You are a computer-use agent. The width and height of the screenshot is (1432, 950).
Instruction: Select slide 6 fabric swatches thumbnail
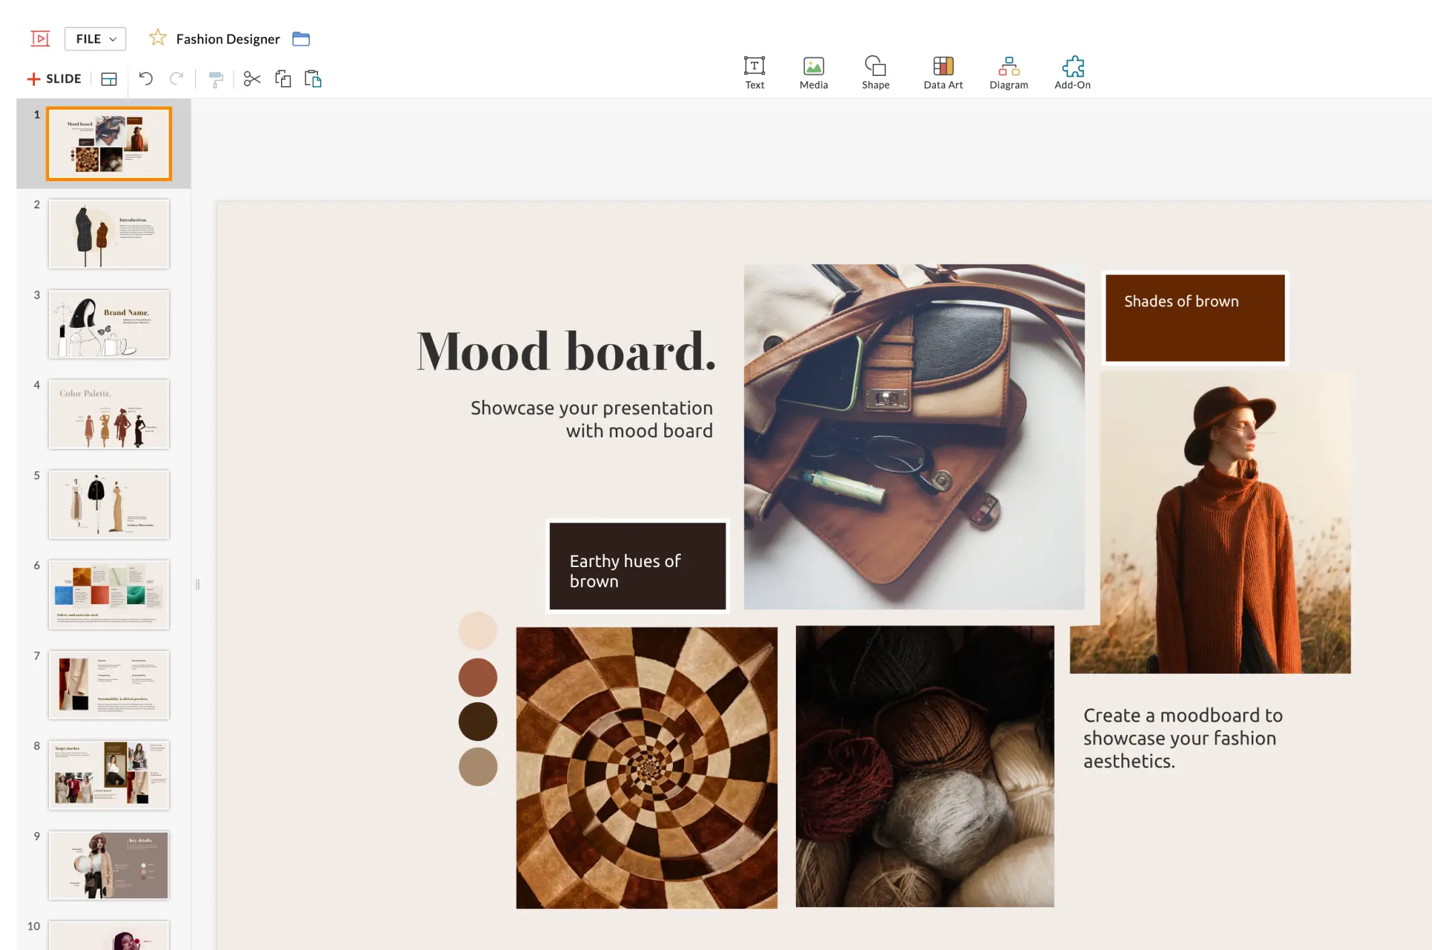point(109,595)
